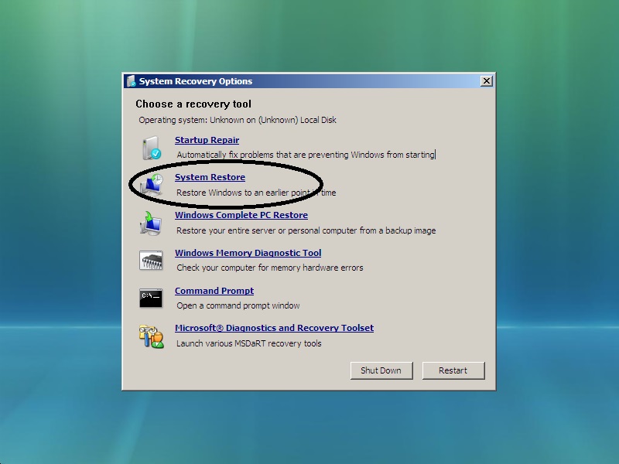This screenshot has height=464, width=619.
Task: Click the memory chip diagnostic icon
Action: click(151, 261)
